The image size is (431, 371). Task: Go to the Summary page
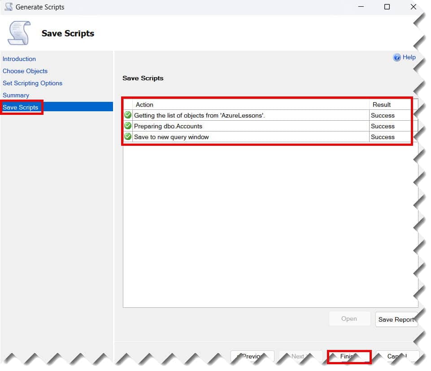tap(16, 96)
